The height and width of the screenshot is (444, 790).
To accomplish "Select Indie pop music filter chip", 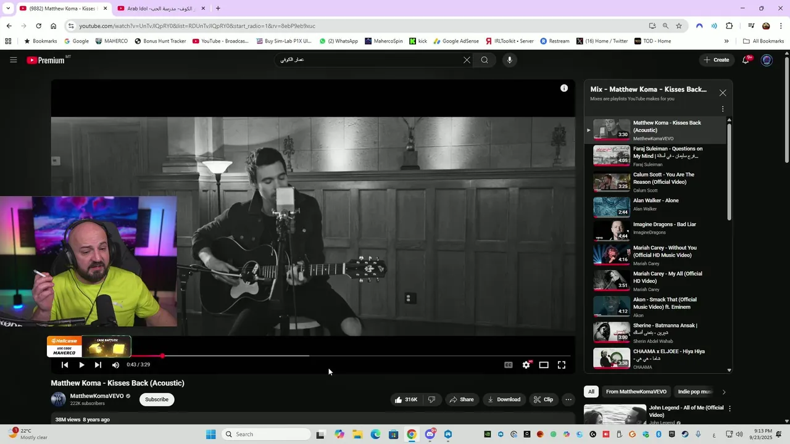I will click(x=694, y=392).
